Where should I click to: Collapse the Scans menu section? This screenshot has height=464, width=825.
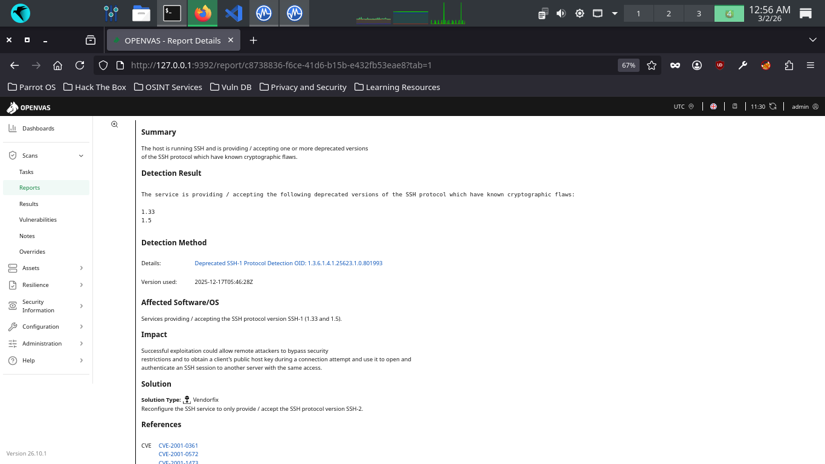(81, 156)
